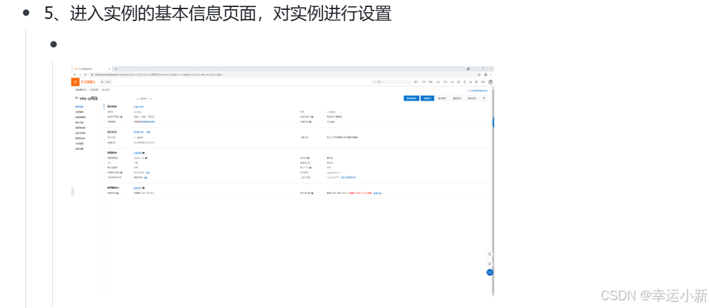The image size is (710, 308).
Task: Close the RDS console browser tab
Action: click(109, 69)
